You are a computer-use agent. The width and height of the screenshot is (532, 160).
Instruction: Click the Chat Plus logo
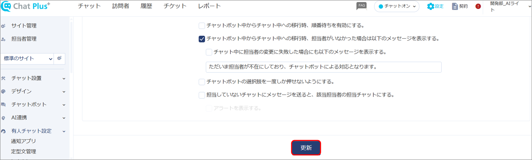(x=25, y=6)
